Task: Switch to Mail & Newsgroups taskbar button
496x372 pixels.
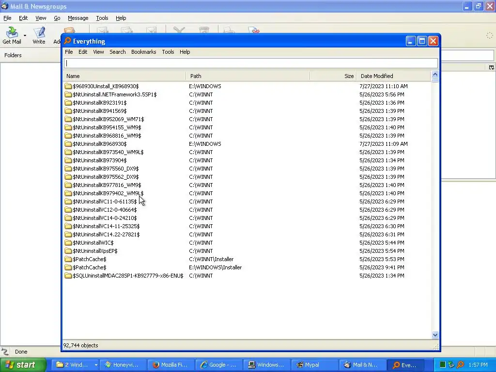Action: point(362,365)
